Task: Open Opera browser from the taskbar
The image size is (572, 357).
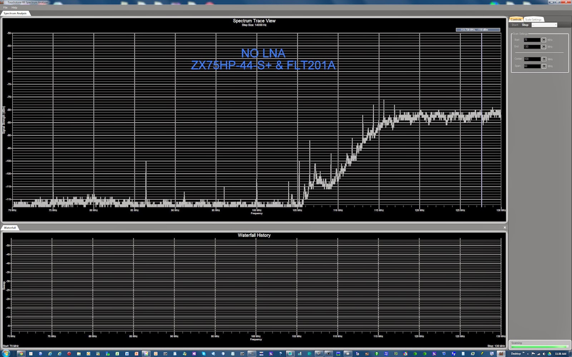Action: pyautogui.click(x=69, y=354)
